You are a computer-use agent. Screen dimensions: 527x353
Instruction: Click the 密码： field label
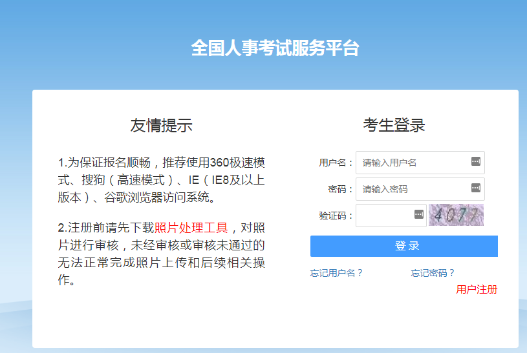341,189
